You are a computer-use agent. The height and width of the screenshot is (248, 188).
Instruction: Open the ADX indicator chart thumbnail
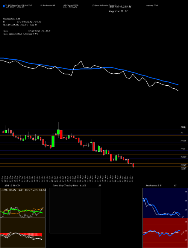pyautogui.click(x=23, y=203)
